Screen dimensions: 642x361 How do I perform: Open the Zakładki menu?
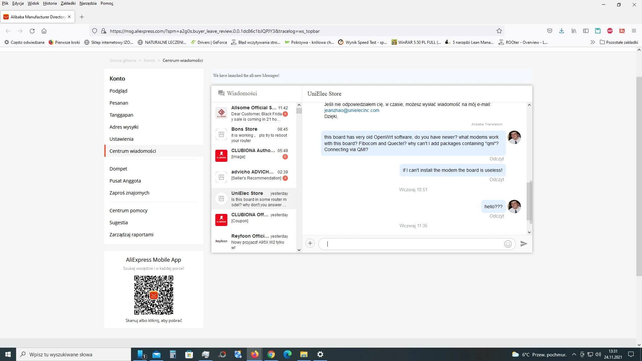click(68, 3)
